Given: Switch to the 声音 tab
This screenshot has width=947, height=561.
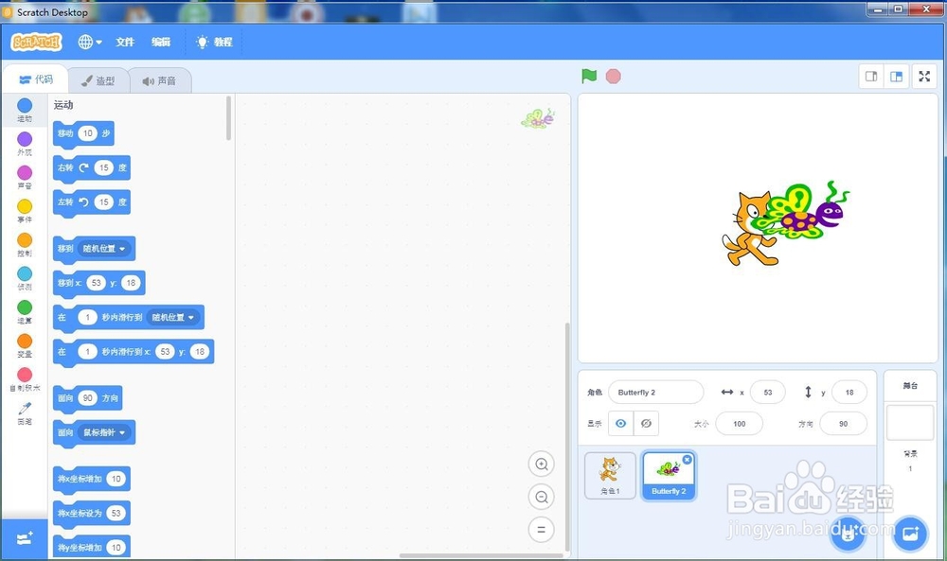Looking at the screenshot, I should point(159,80).
